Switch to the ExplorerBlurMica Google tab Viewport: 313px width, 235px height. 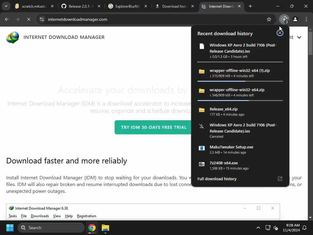pyautogui.click(x=127, y=6)
